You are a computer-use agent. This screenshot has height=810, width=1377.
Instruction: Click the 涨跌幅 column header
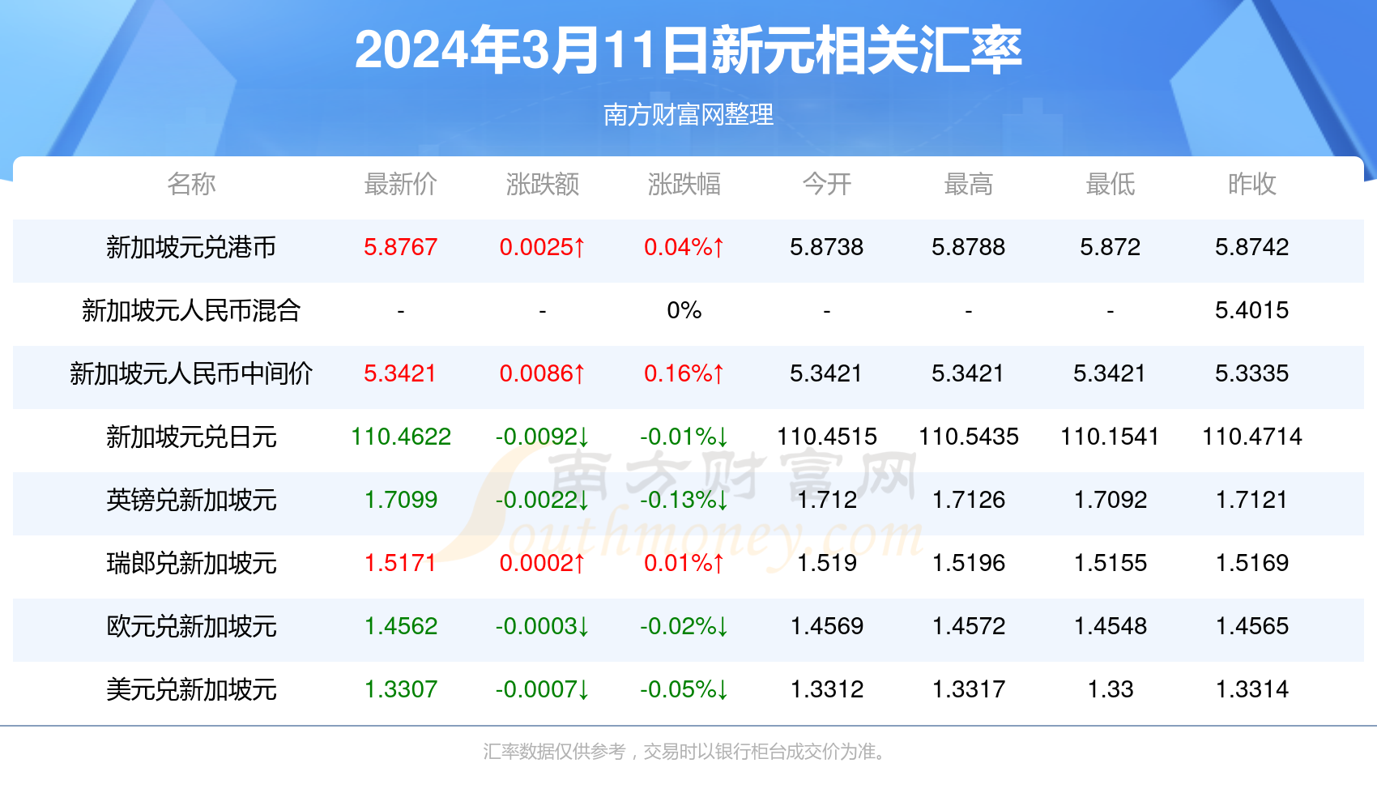684,184
